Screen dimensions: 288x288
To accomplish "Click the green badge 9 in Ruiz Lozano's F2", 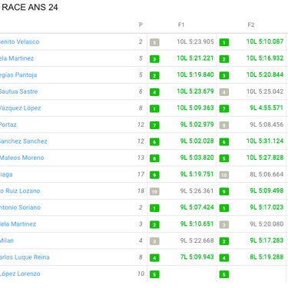I will point(224,191).
